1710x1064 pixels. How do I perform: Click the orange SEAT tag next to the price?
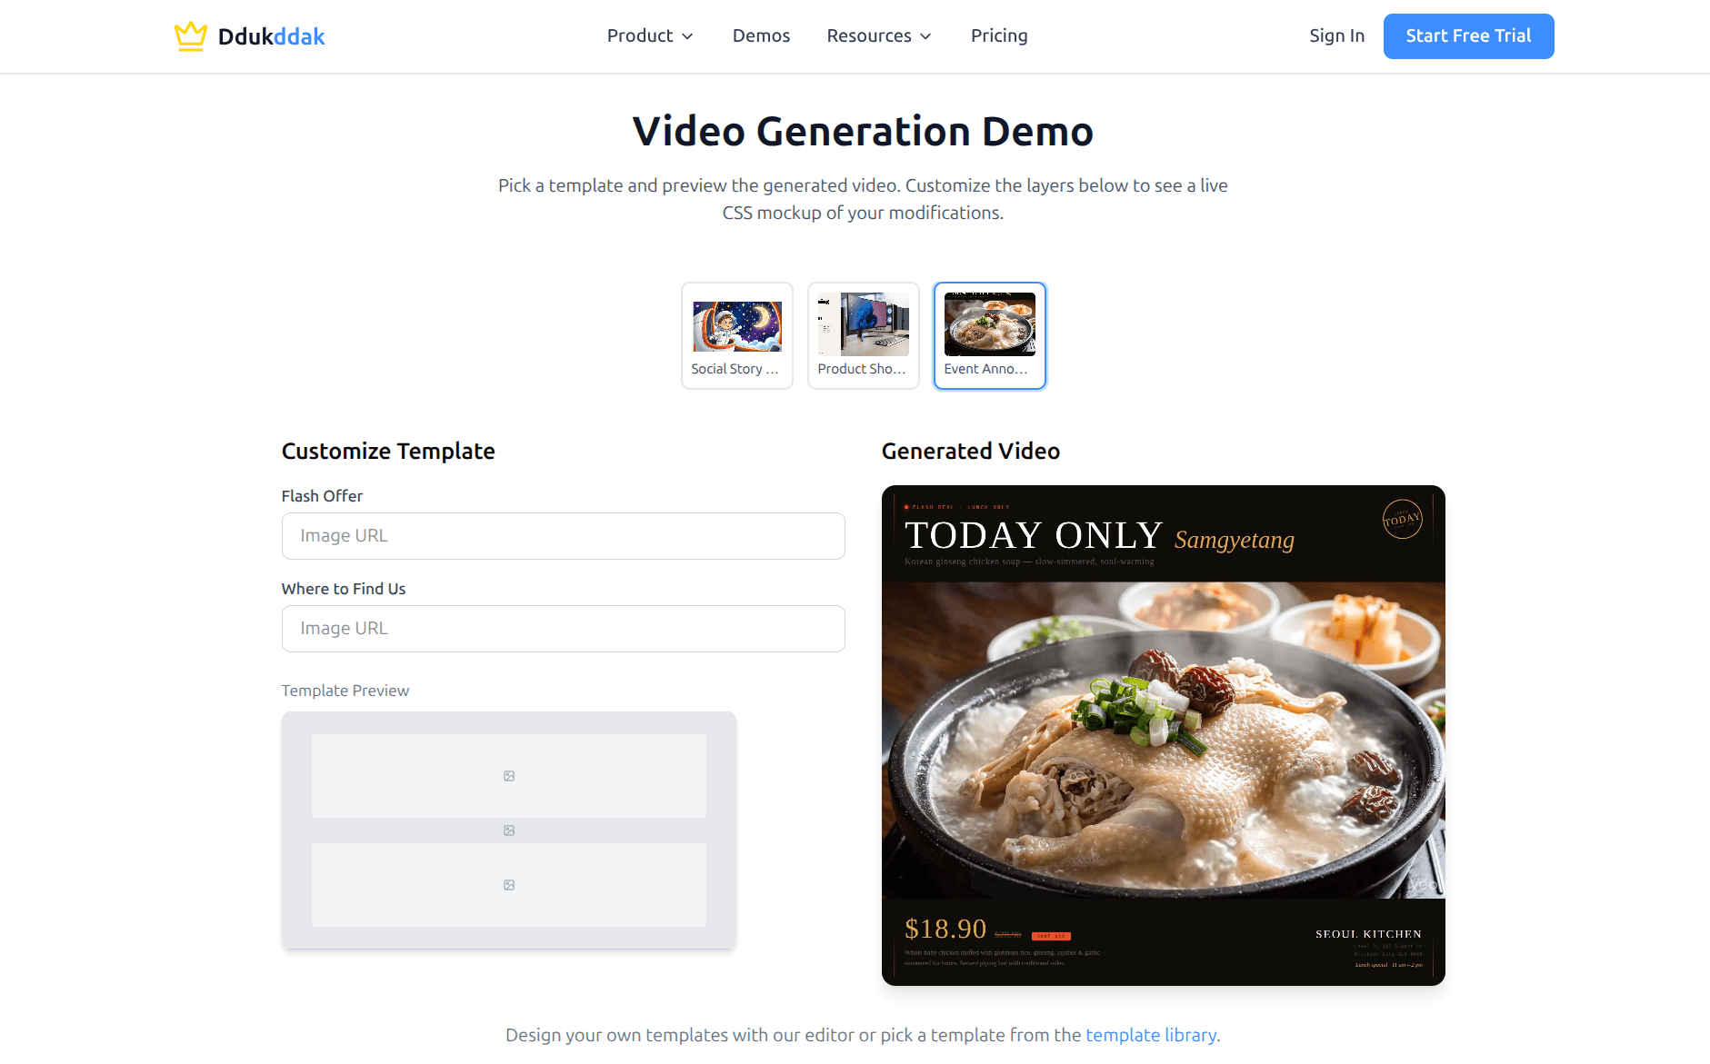click(x=1049, y=935)
